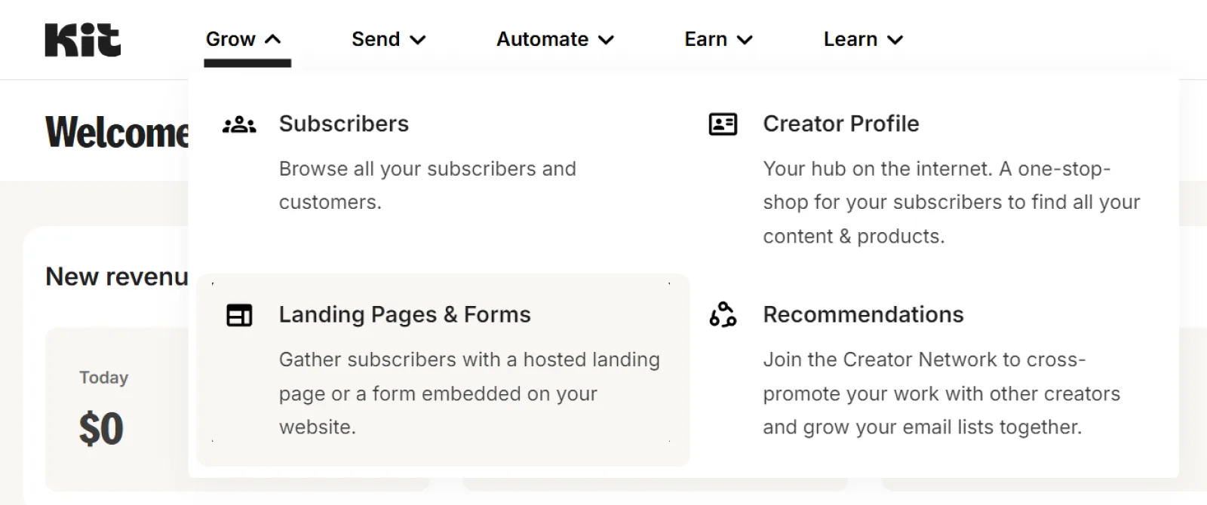The image size is (1207, 505).
Task: Click the Kit logo
Action: pyautogui.click(x=83, y=40)
